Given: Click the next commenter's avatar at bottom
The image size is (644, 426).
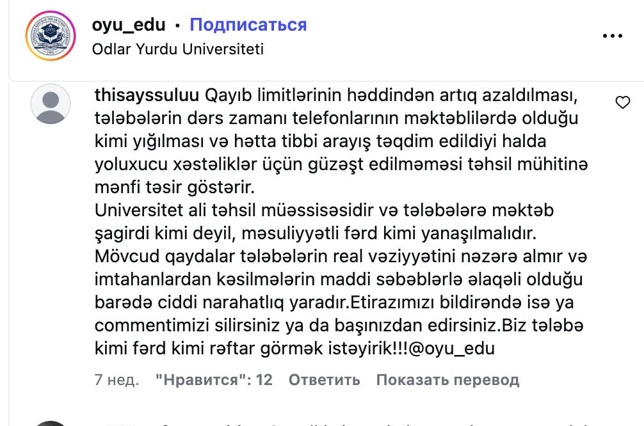Looking at the screenshot, I should pos(51,422).
